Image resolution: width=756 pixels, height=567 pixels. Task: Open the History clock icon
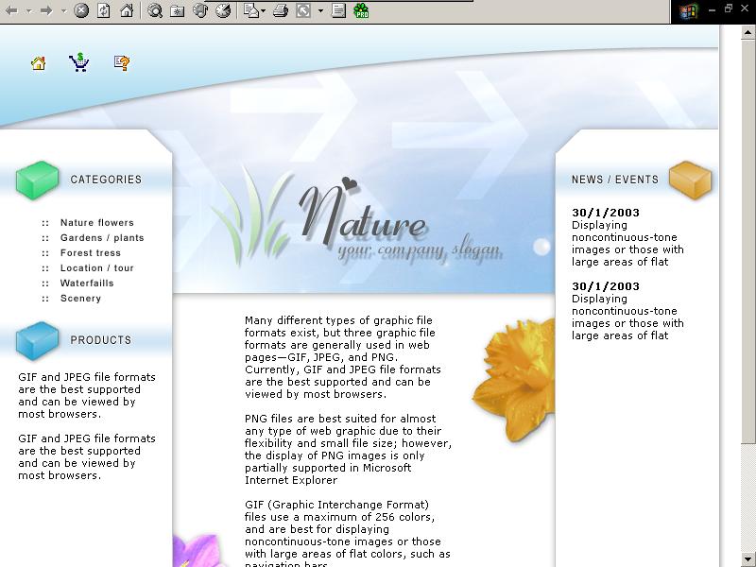(223, 10)
